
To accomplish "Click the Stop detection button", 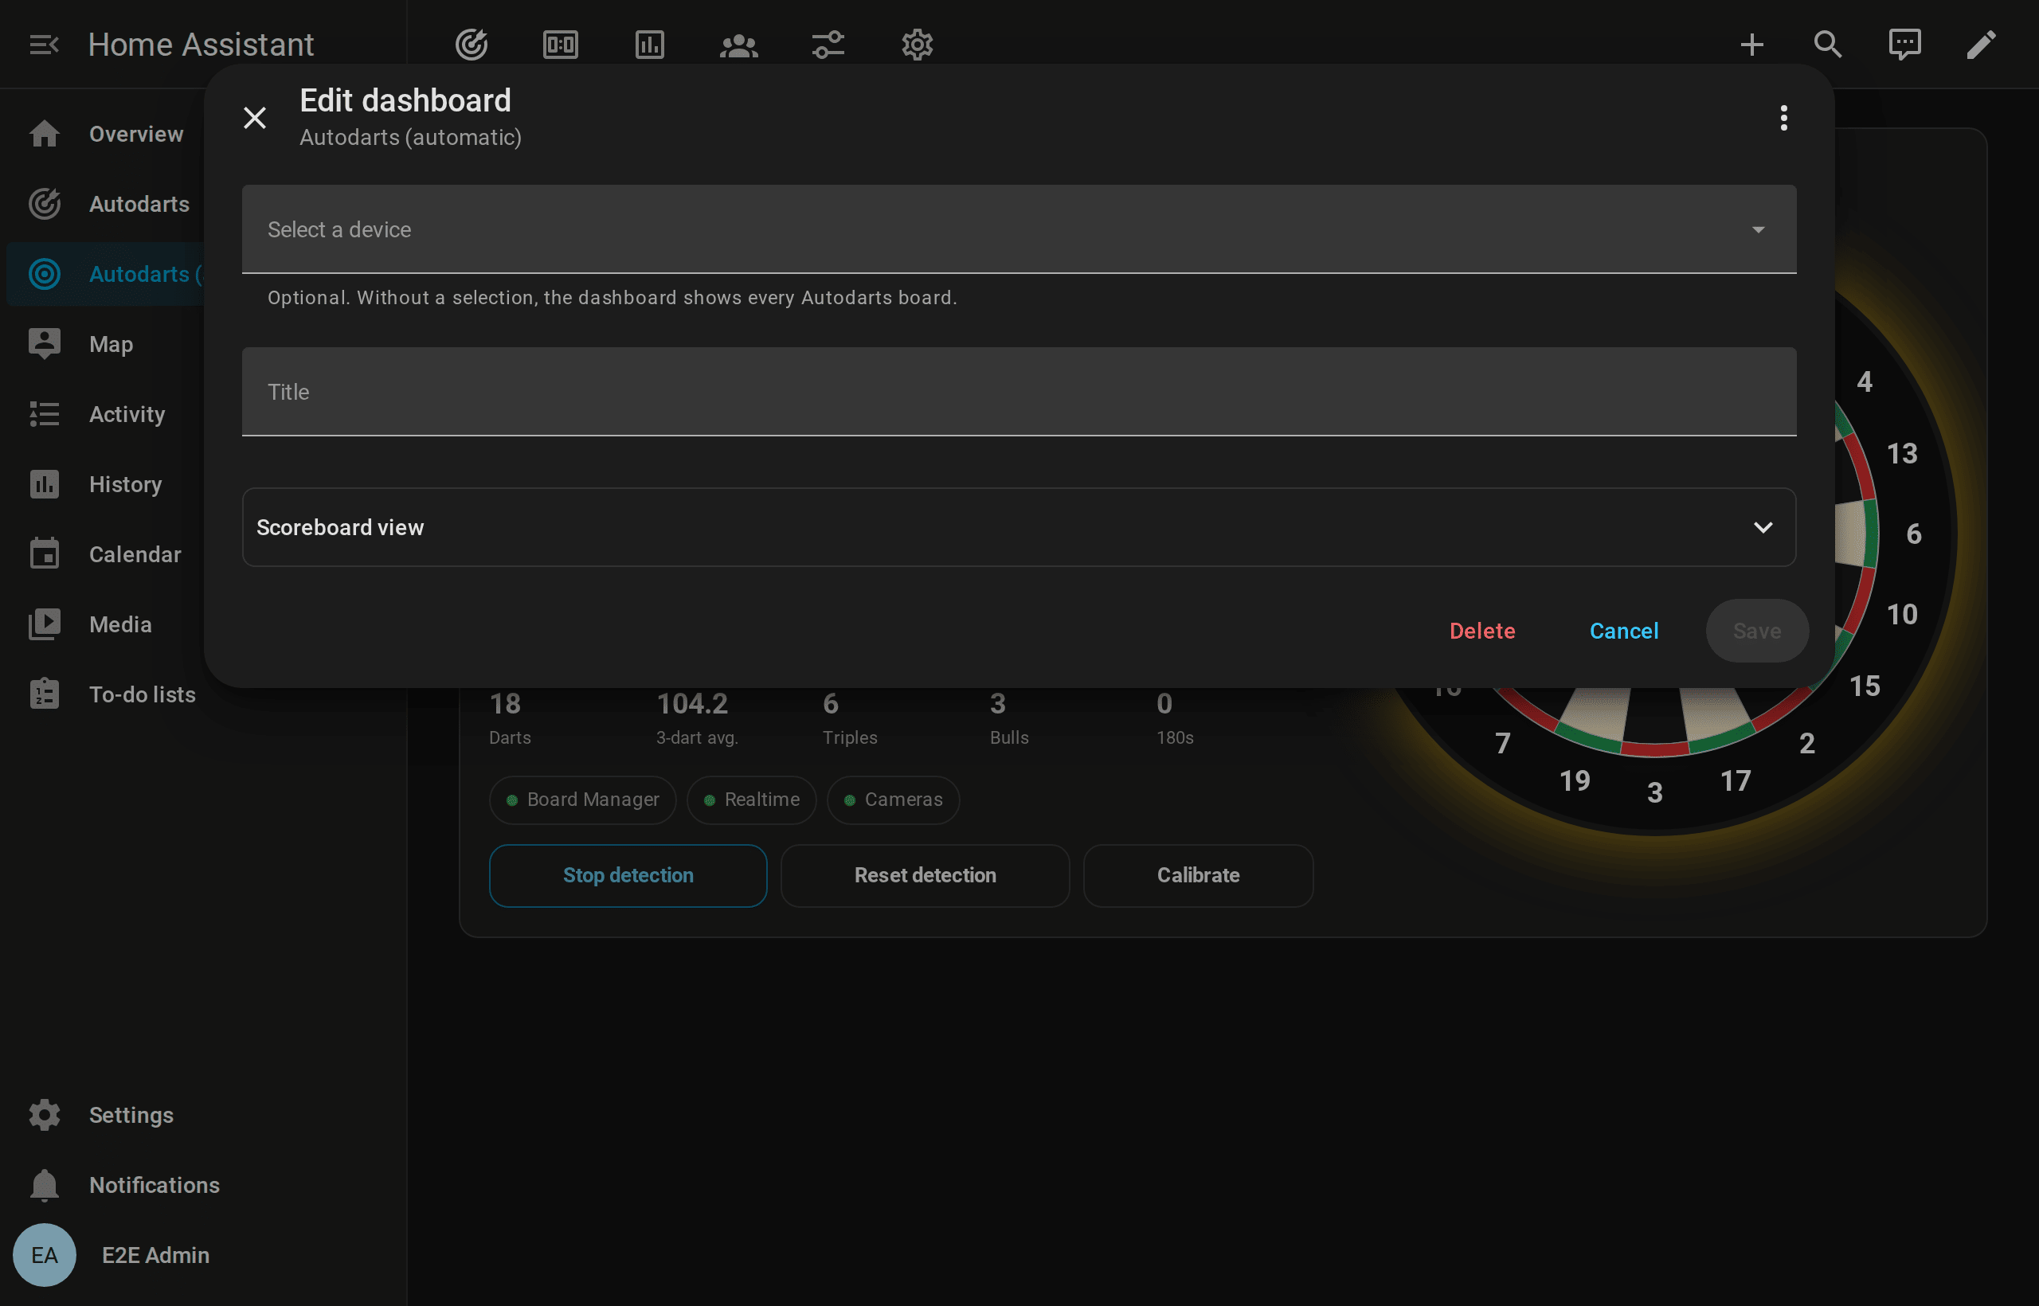I will coord(628,875).
